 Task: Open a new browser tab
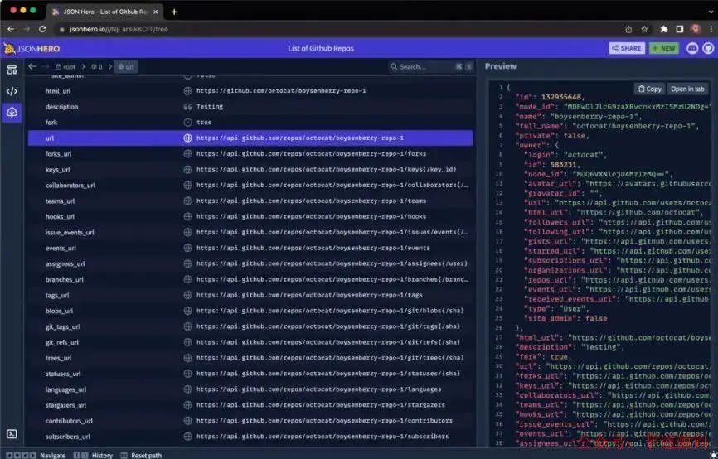(174, 12)
